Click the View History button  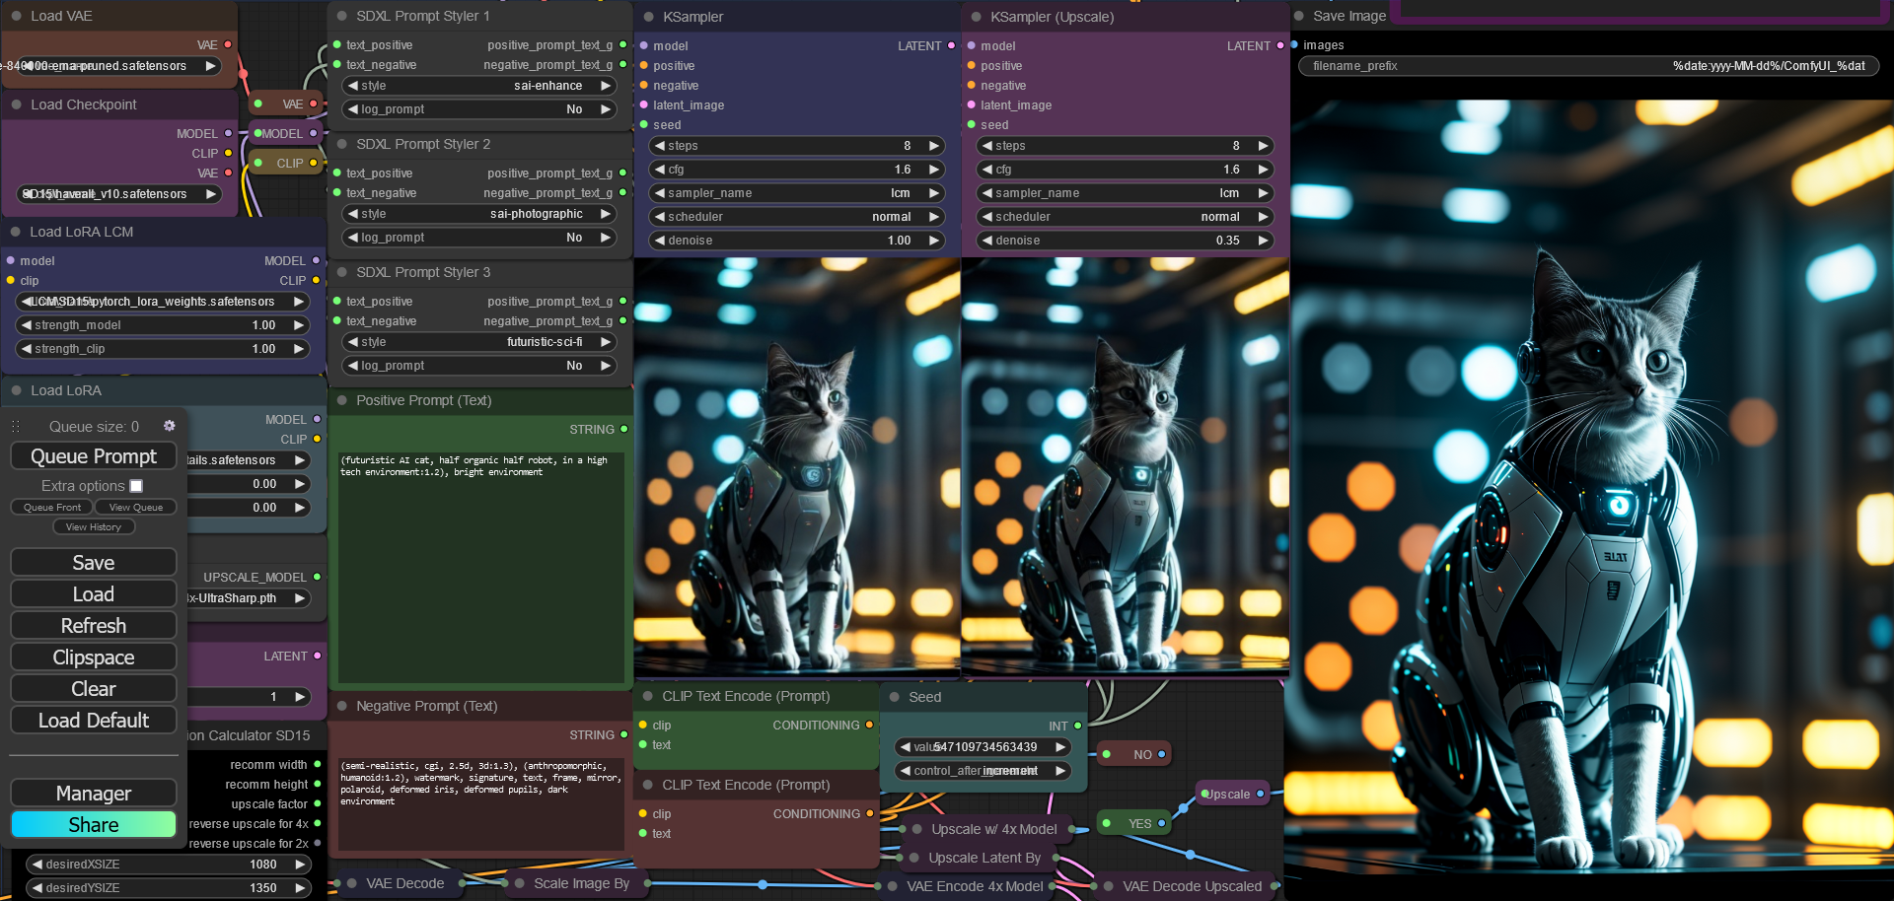tap(94, 526)
